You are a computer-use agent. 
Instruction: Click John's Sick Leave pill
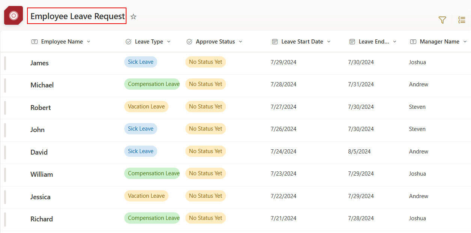coord(141,129)
